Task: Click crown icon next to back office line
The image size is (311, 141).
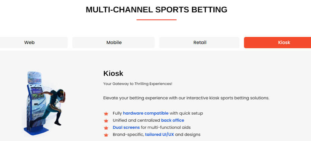Action: pyautogui.click(x=106, y=120)
